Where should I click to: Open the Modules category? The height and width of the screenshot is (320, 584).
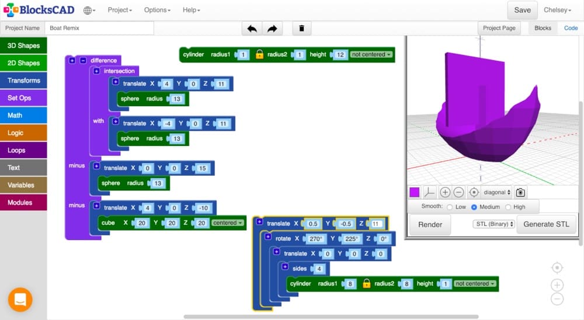tap(23, 203)
